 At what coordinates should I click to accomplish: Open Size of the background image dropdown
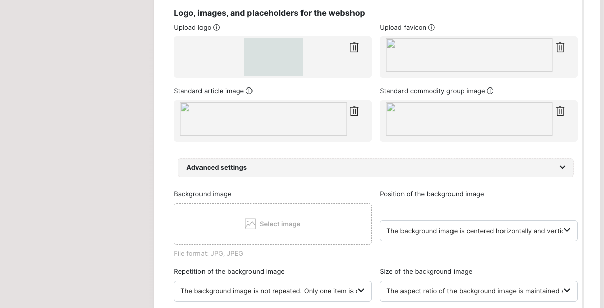[x=478, y=291]
